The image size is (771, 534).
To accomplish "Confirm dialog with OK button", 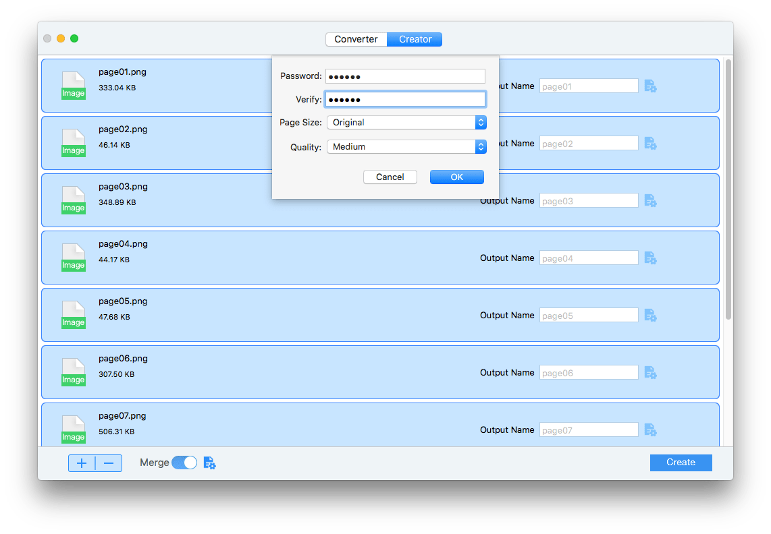I will (457, 177).
